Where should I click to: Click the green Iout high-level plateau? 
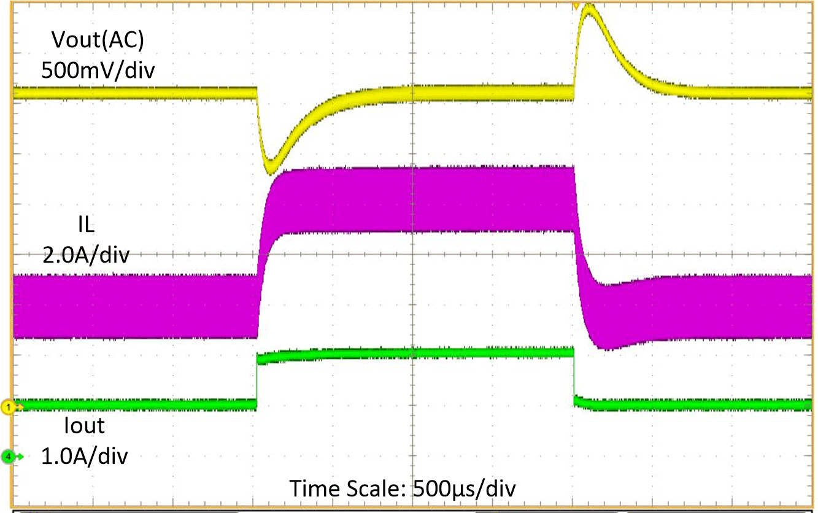[x=417, y=353]
